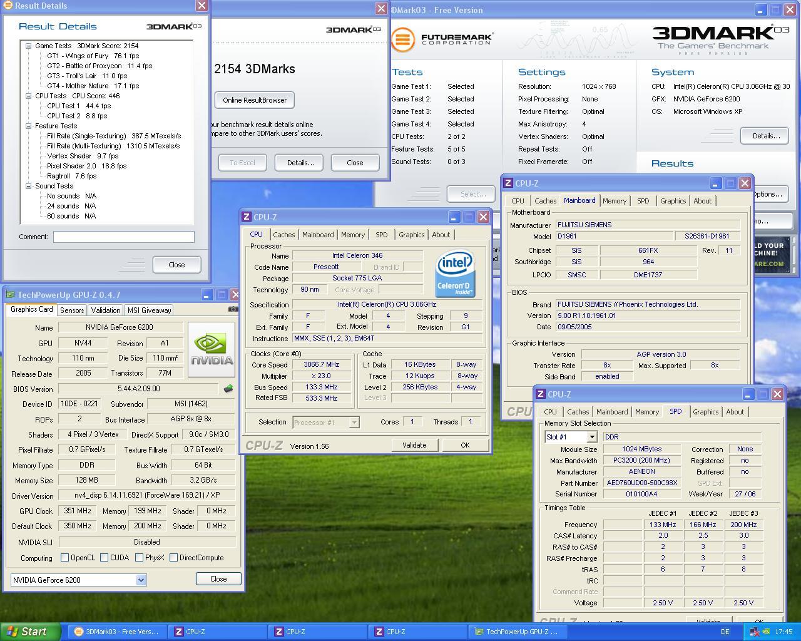Open Graphics tab in CPU-Z SPD window

click(x=705, y=412)
